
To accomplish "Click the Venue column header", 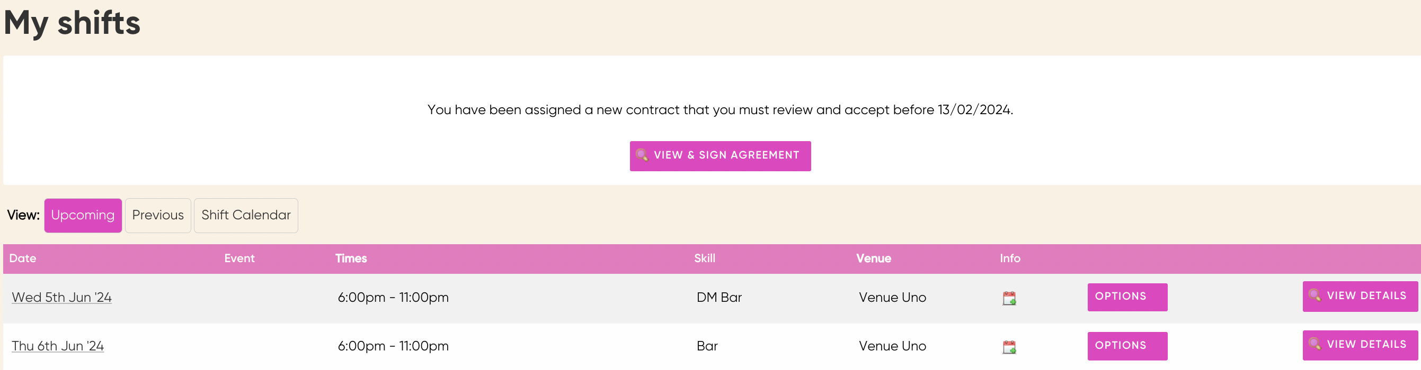I will coord(873,258).
